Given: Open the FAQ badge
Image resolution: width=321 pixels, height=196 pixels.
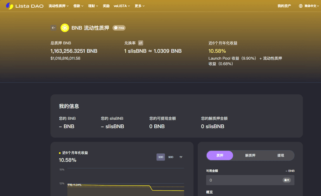Looking at the screenshot, I should 119,28.
